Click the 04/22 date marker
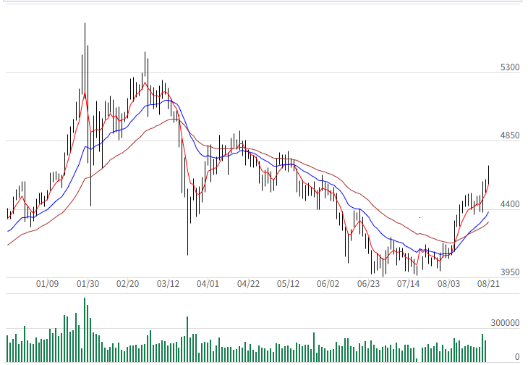 pyautogui.click(x=248, y=283)
